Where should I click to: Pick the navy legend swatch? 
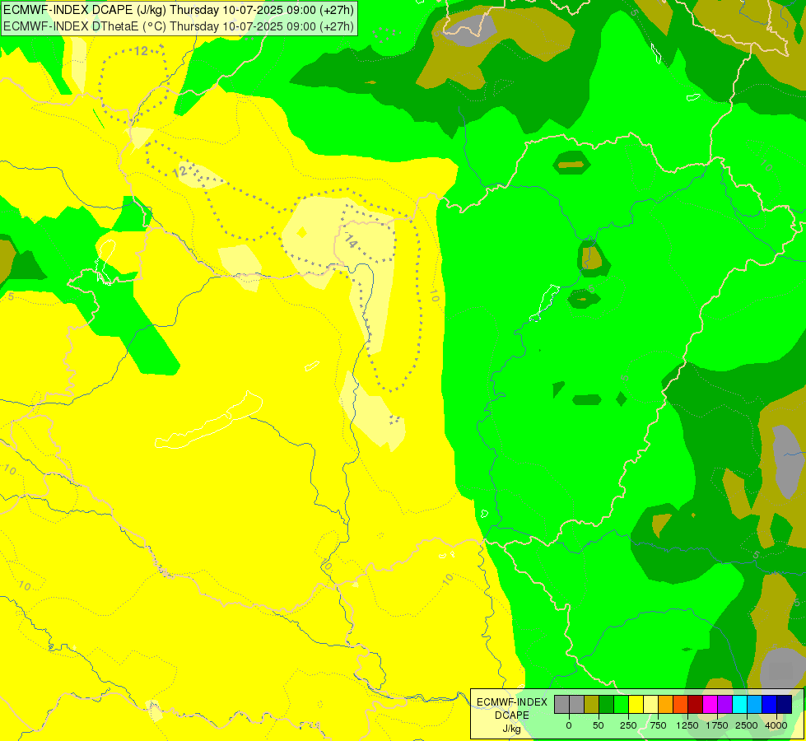pos(785,704)
